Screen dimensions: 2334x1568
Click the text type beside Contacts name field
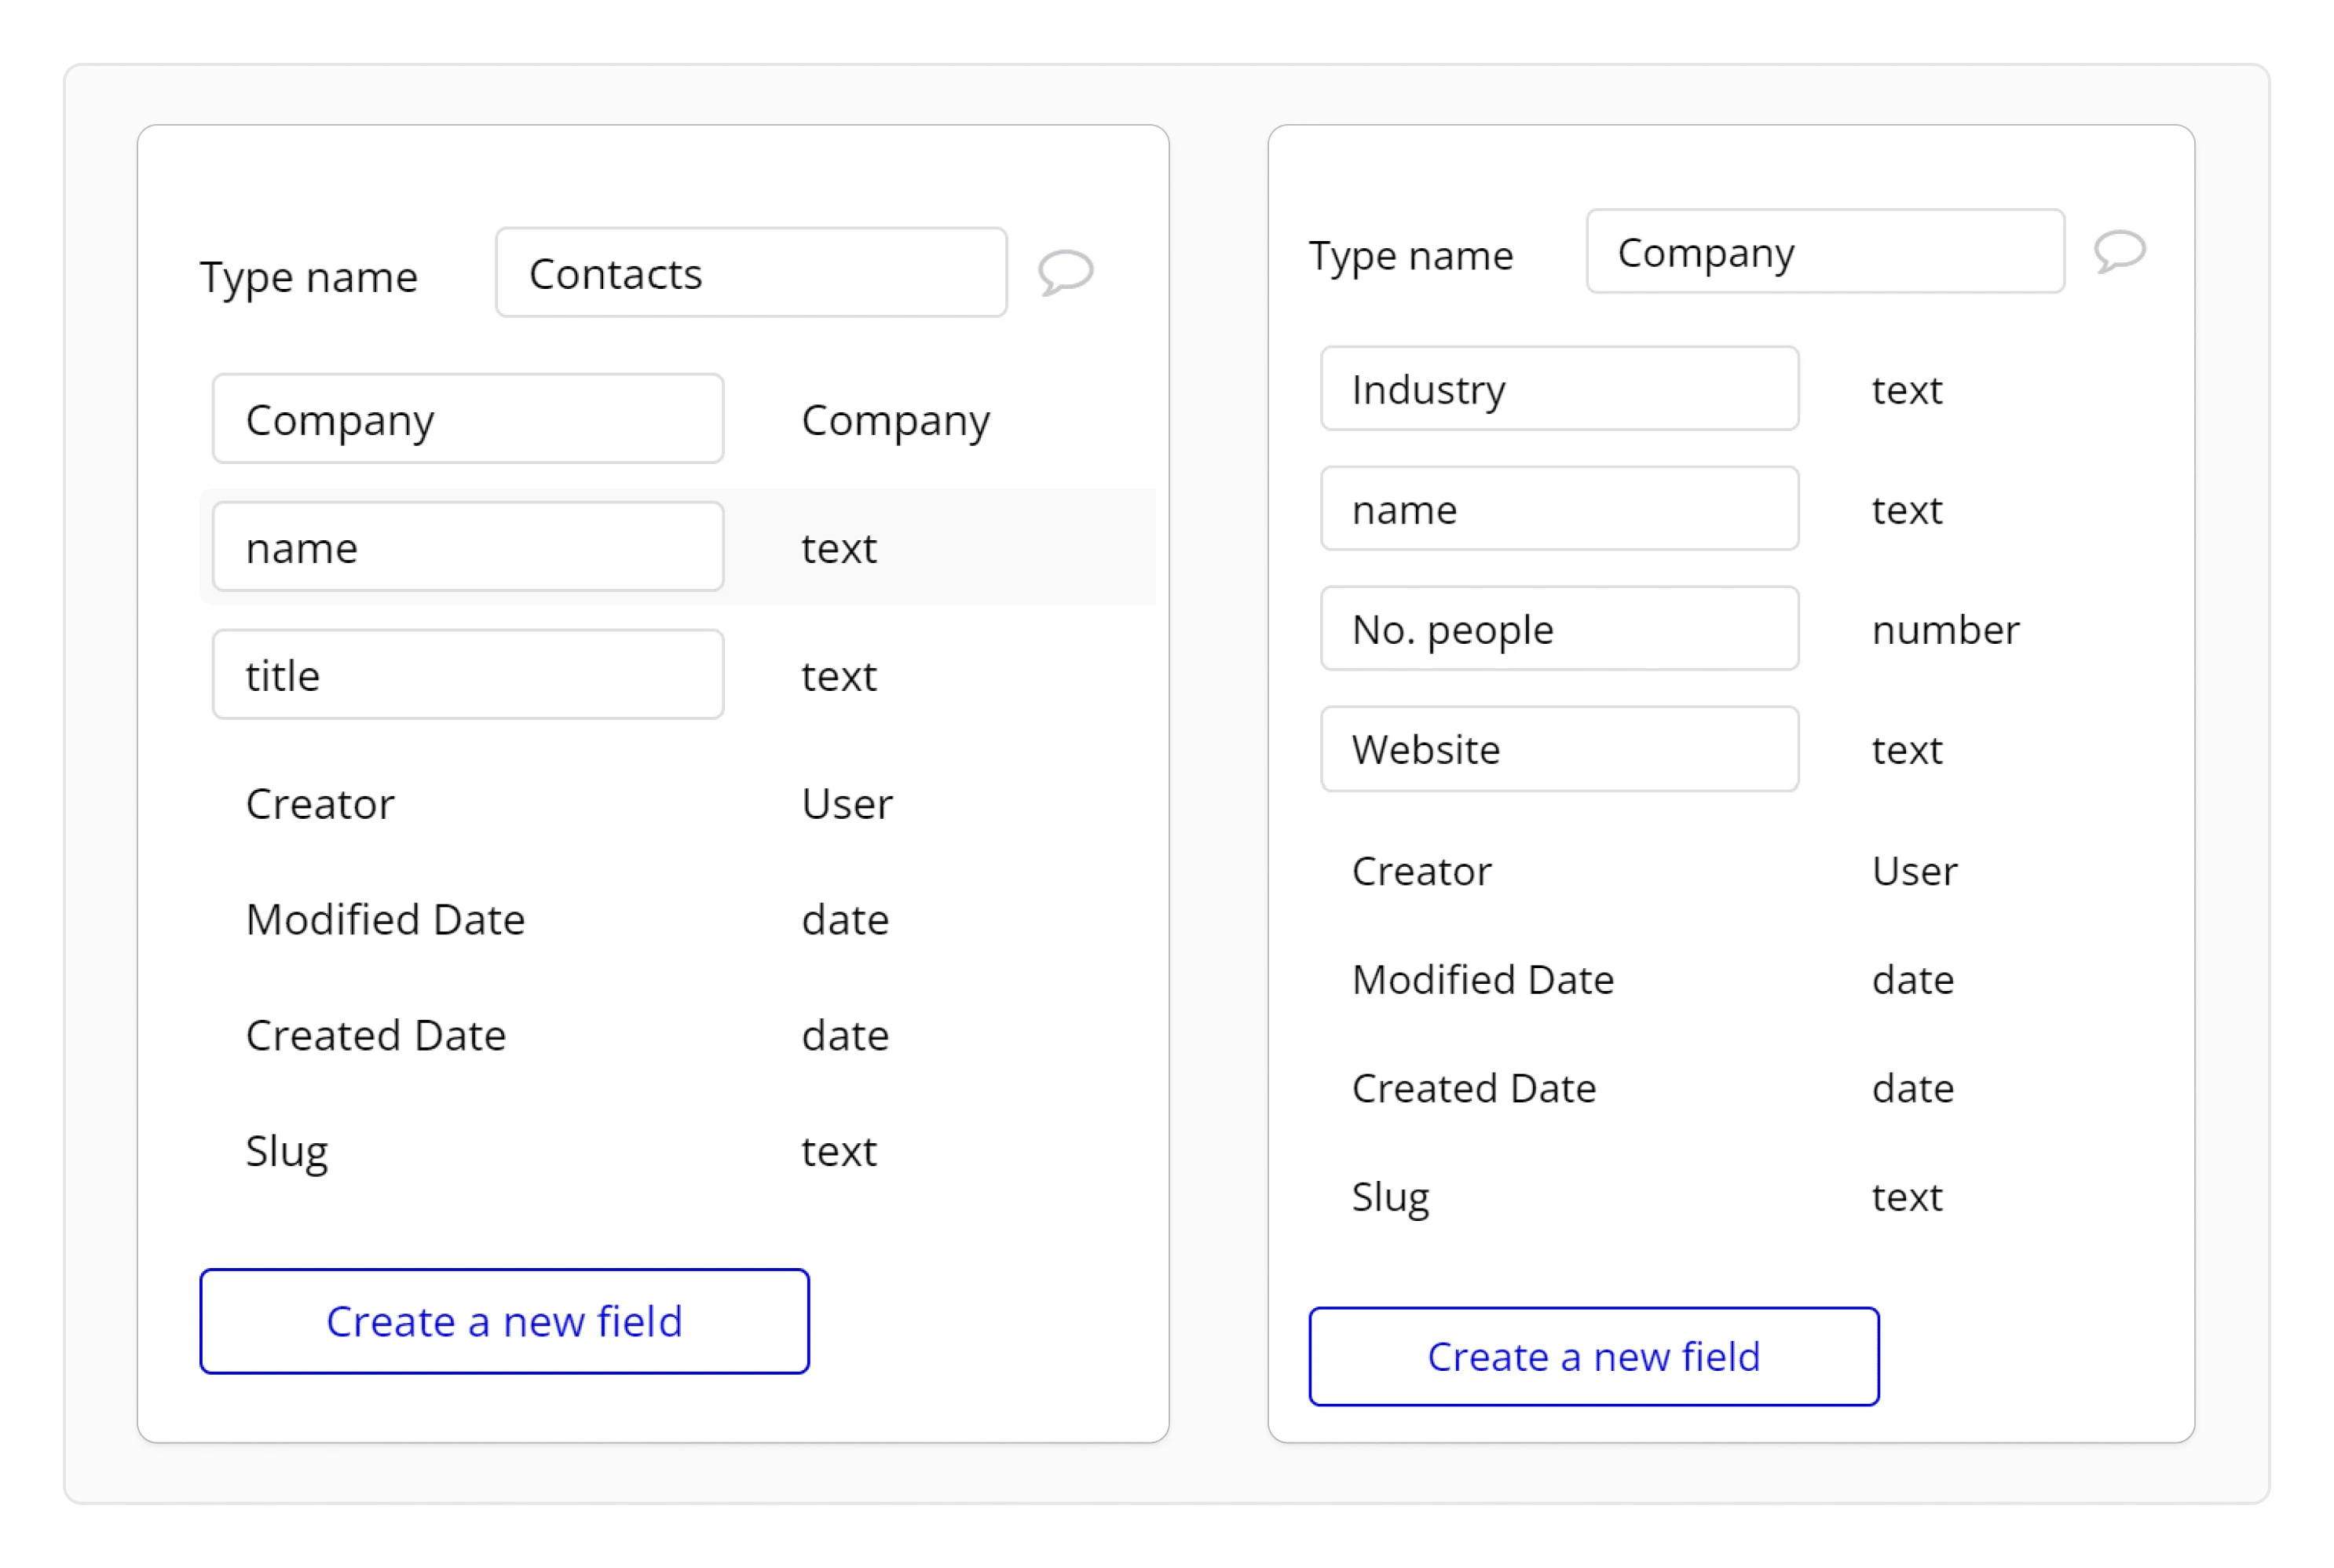click(x=838, y=548)
